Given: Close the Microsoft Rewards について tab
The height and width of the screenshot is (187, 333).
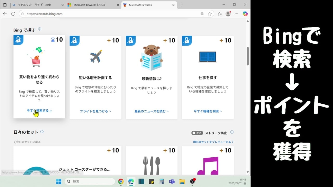Looking at the screenshot, I should coord(118,5).
